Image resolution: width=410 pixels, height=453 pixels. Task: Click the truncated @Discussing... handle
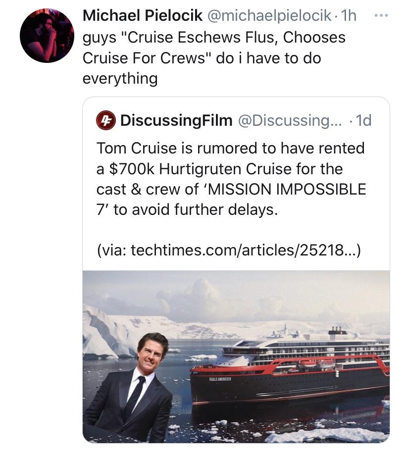pyautogui.click(x=287, y=120)
